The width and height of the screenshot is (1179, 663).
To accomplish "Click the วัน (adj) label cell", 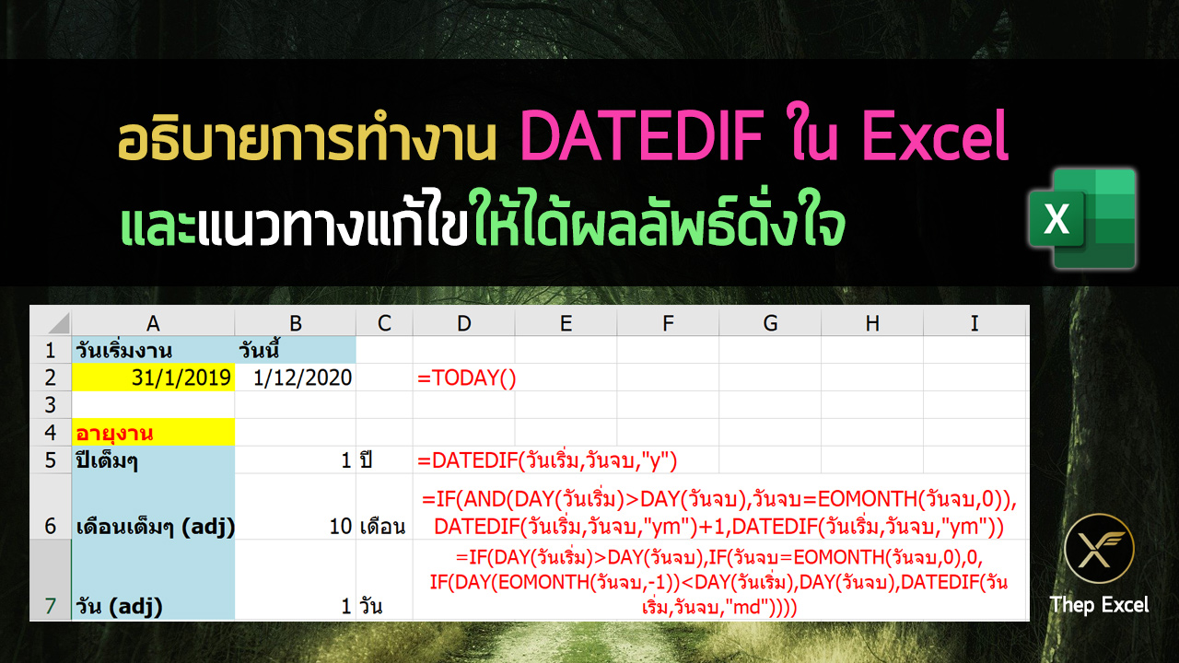I will pyautogui.click(x=153, y=580).
